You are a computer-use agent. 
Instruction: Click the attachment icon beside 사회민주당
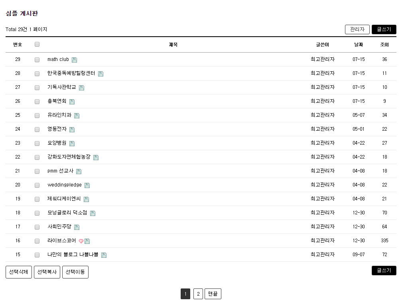coord(77,227)
